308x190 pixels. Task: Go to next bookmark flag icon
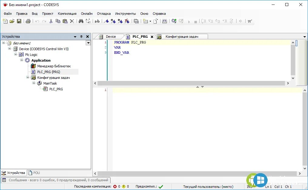[x=113, y=21]
